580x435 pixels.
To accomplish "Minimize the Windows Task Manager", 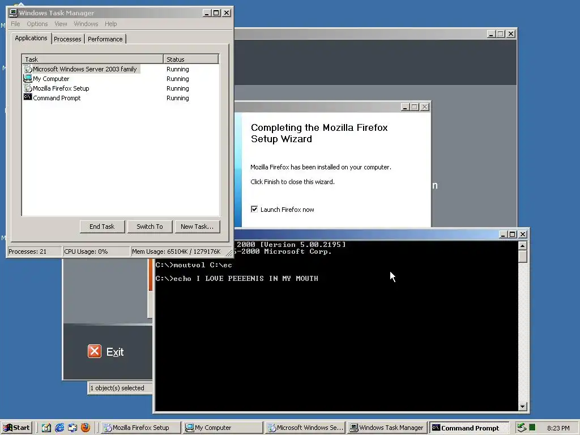I will pyautogui.click(x=206, y=13).
